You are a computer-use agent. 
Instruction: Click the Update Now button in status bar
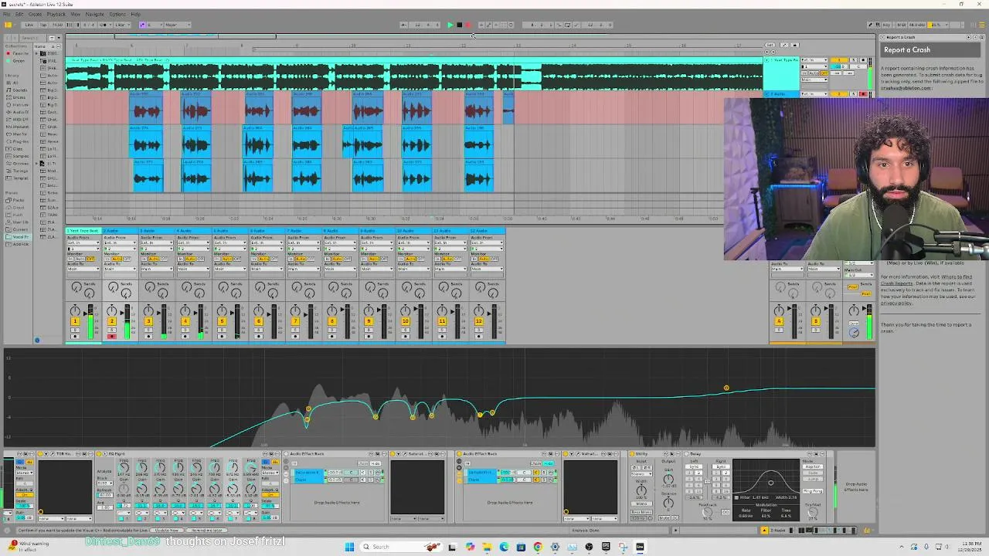[x=166, y=531]
